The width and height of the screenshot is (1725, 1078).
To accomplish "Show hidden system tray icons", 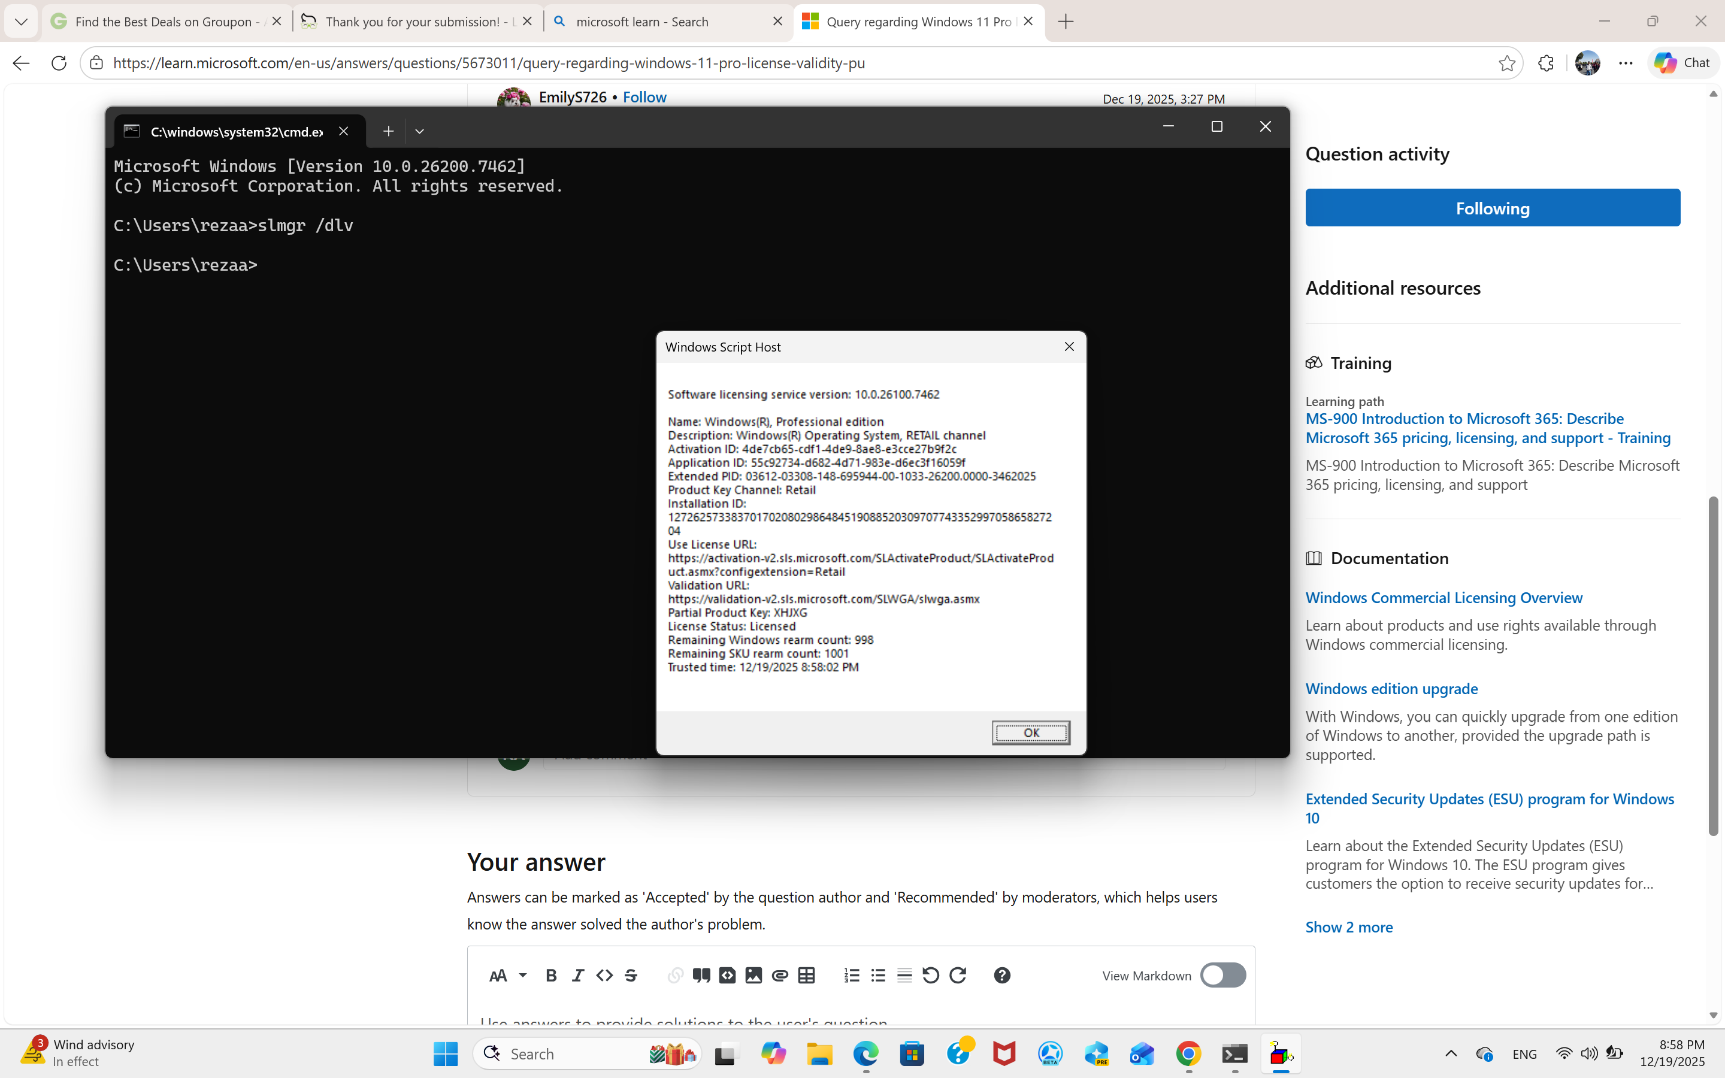I will (1451, 1054).
